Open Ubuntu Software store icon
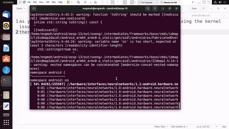229x129 pixels. (6, 59)
